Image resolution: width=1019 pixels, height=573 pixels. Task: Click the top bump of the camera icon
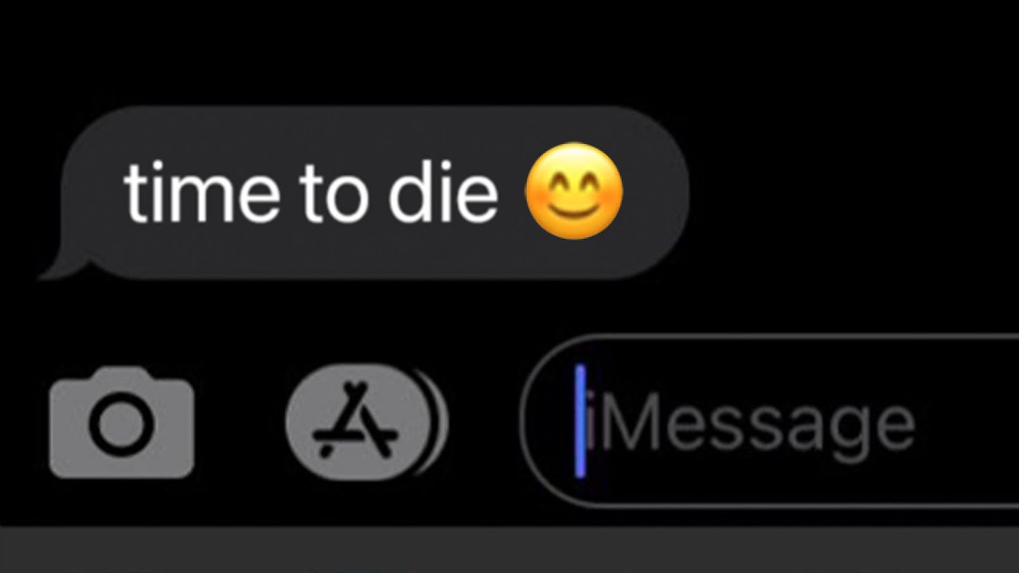point(121,373)
